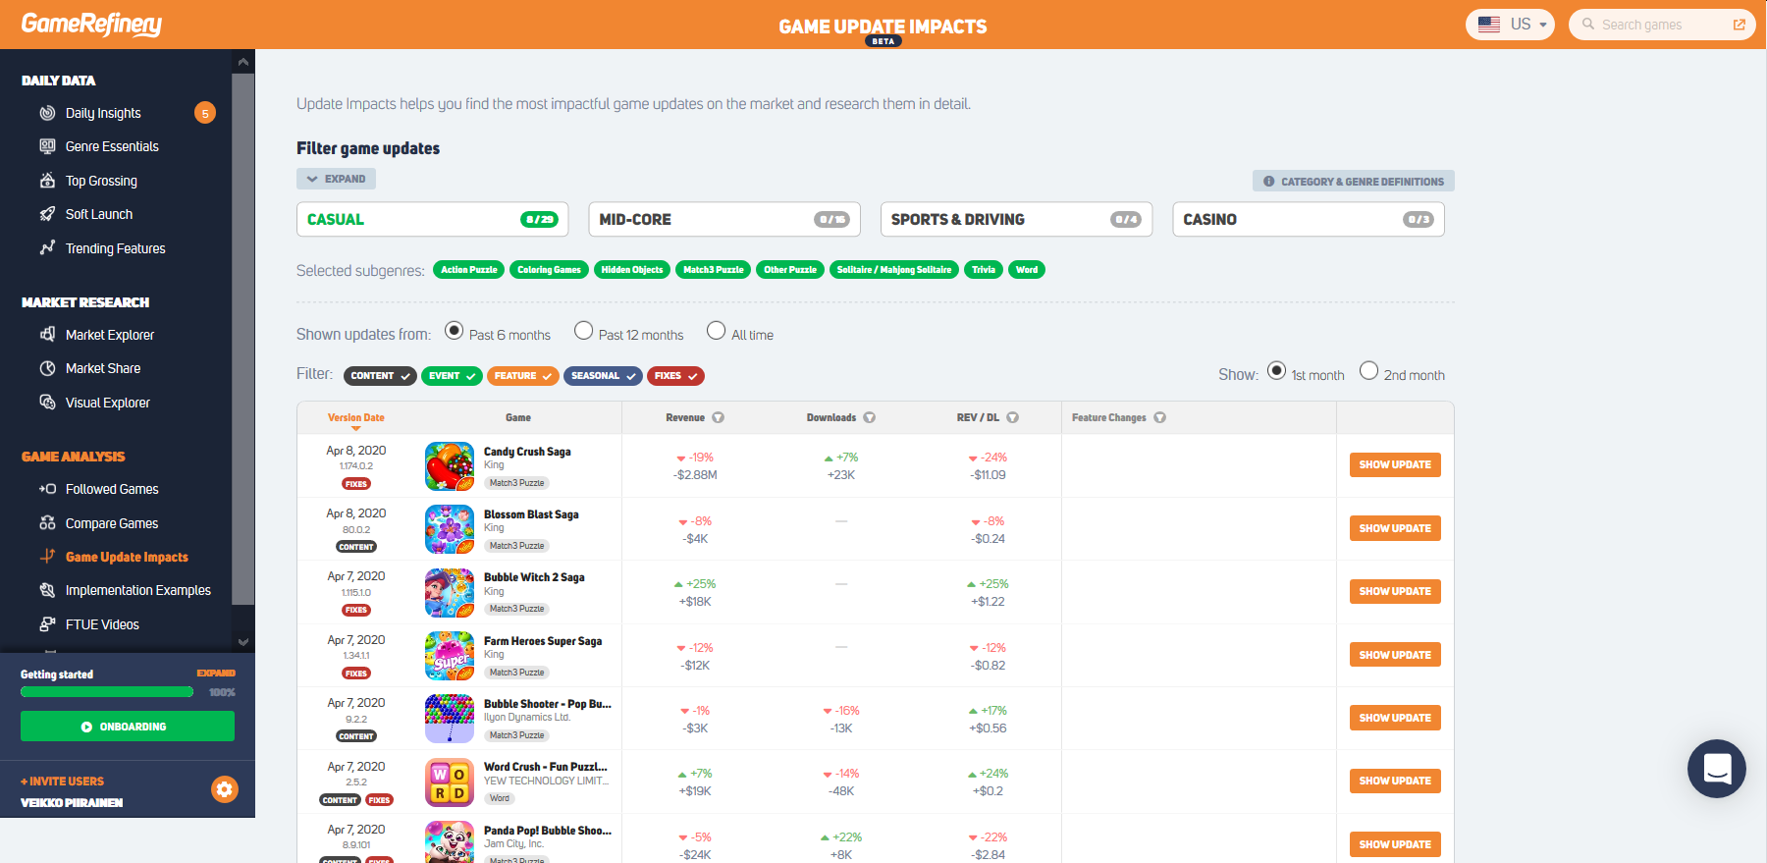The image size is (1767, 863).
Task: Expand the SPORTS & DRIVING category box
Action: pos(1016,220)
